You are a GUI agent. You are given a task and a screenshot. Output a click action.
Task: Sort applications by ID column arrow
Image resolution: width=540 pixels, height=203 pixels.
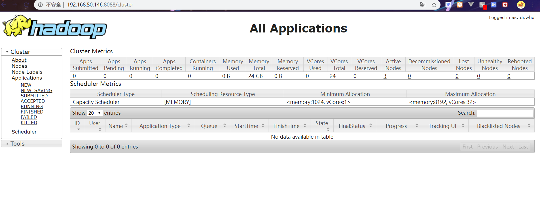79,129
